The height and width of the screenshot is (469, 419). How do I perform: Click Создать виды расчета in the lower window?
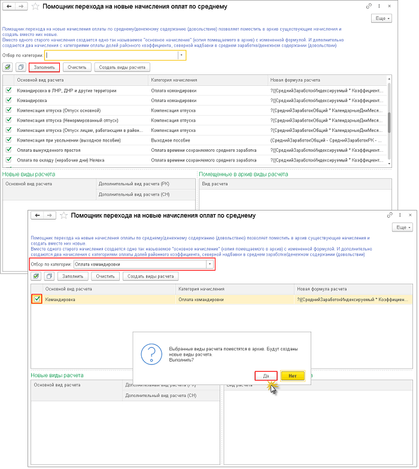point(150,276)
